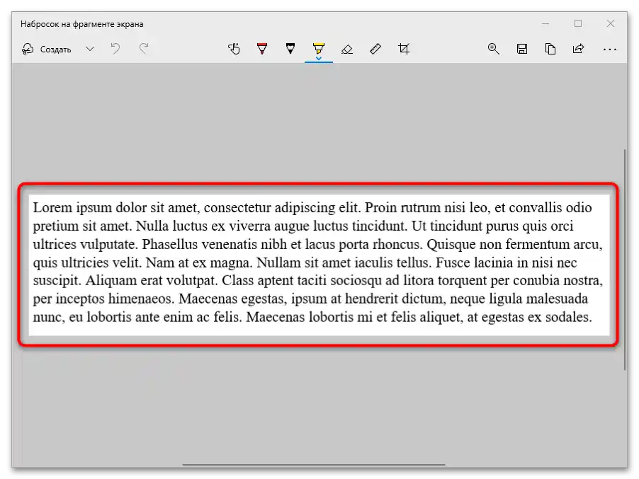The width and height of the screenshot is (639, 479).
Task: Close the snip window
Action: click(611, 23)
